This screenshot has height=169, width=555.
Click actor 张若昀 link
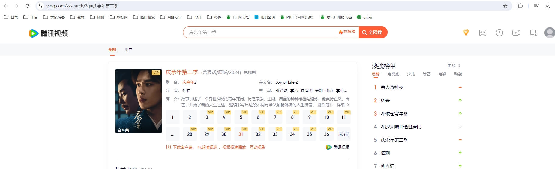click(281, 90)
